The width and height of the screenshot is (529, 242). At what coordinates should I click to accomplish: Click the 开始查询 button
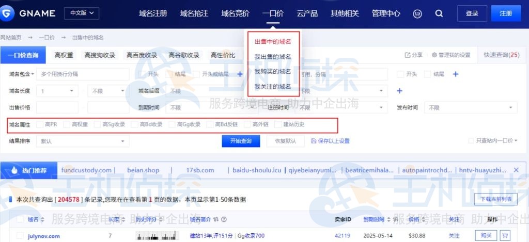(x=241, y=141)
